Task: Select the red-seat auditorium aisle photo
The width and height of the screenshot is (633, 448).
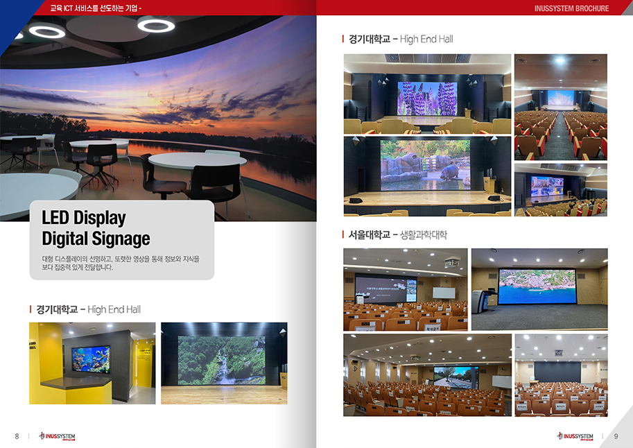Action: tap(560, 106)
